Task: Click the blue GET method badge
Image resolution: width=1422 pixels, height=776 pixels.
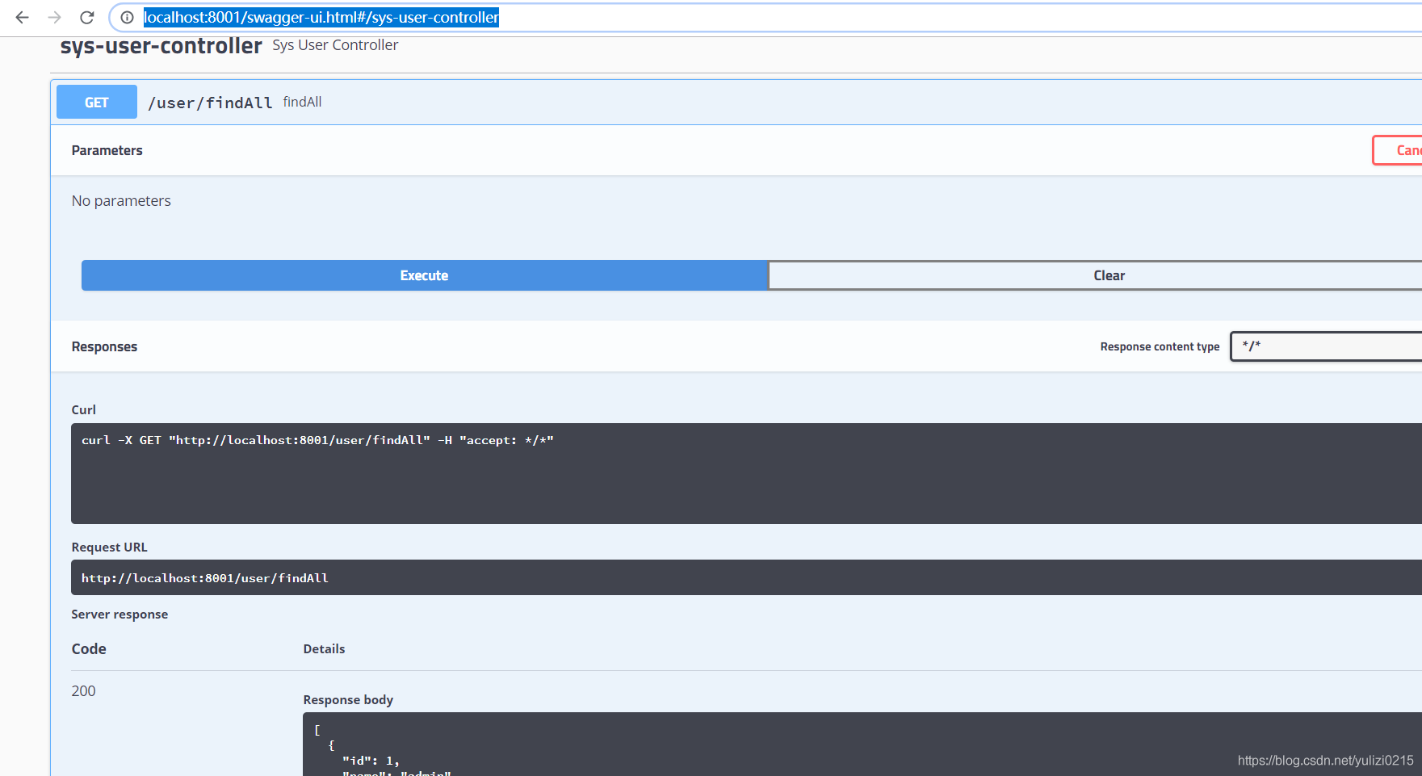Action: pos(97,103)
